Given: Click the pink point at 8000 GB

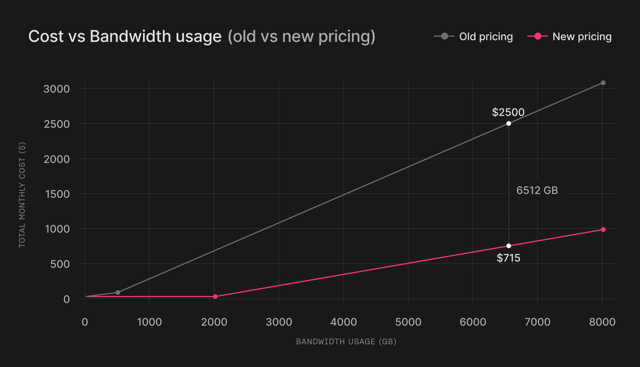Looking at the screenshot, I should tap(603, 230).
